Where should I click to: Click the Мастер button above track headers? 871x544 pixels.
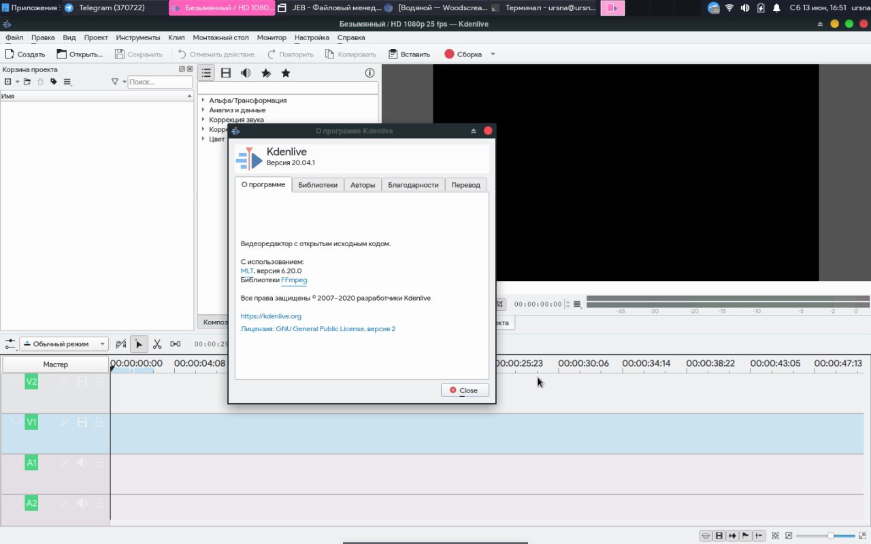tap(56, 364)
